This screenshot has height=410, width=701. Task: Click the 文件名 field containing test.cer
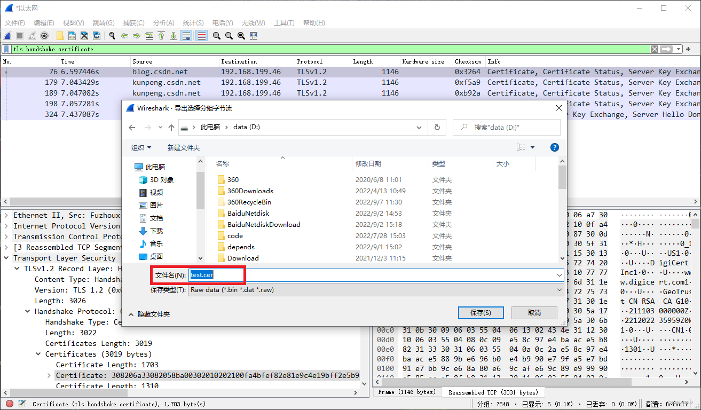coord(376,275)
